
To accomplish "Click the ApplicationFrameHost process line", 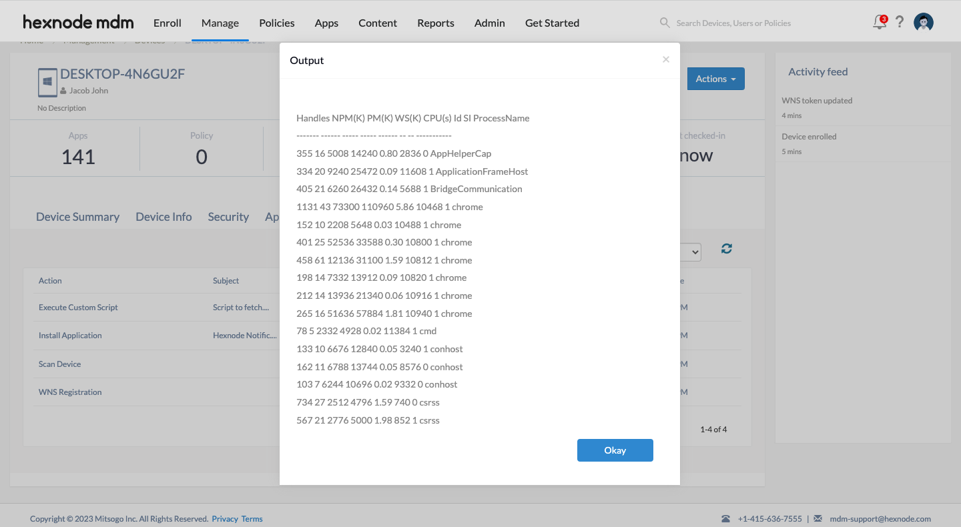I will [412, 171].
